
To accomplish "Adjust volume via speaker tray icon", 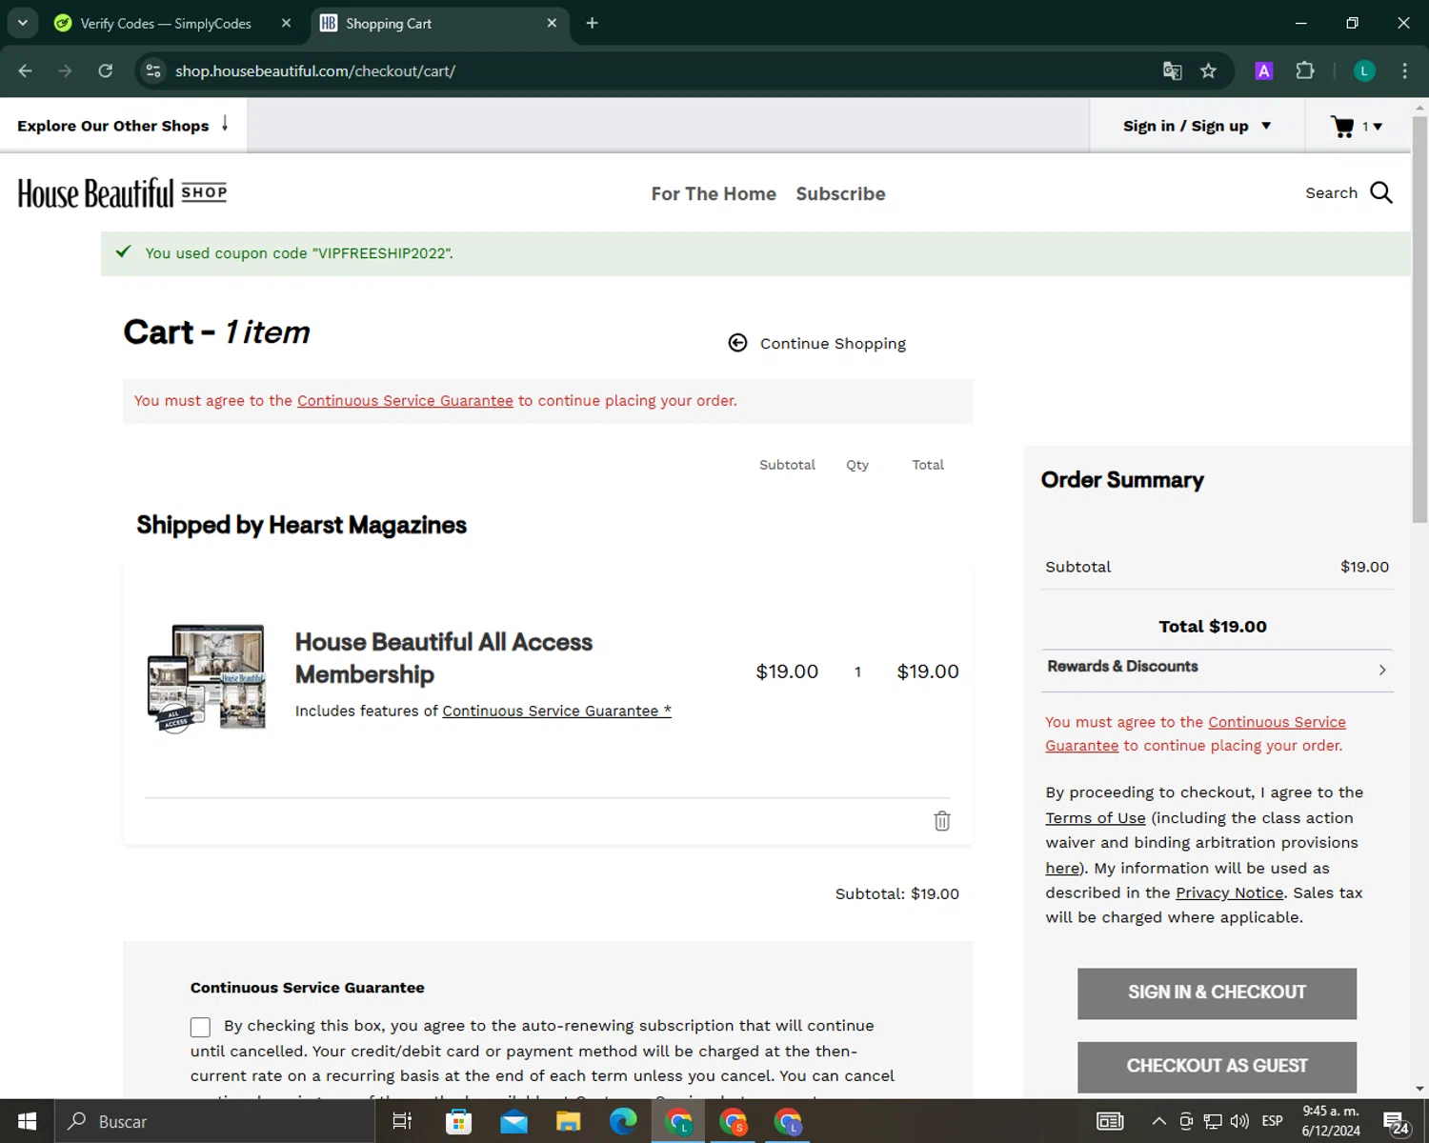I will pos(1239,1121).
